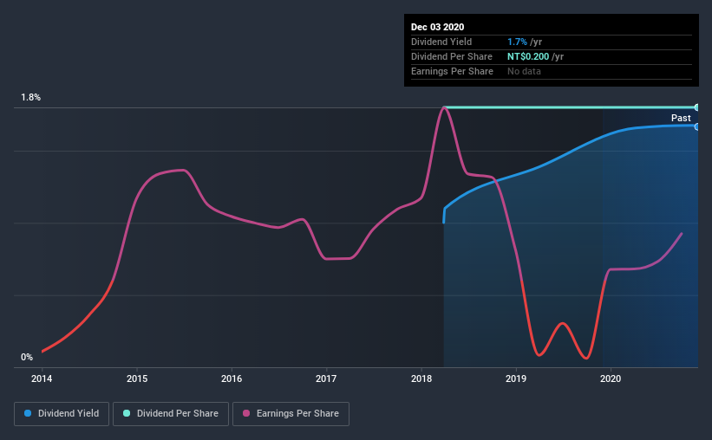712x440 pixels.
Task: Select the 2019 x-axis label
Action: (516, 379)
